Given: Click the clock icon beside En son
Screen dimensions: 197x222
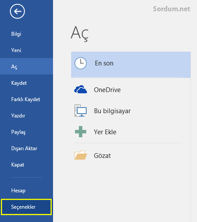Looking at the screenshot, I should (81, 63).
